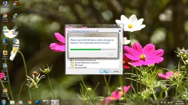Open the uTorrent desktop shortcut
The height and width of the screenshot is (105, 188).
coord(5,29)
